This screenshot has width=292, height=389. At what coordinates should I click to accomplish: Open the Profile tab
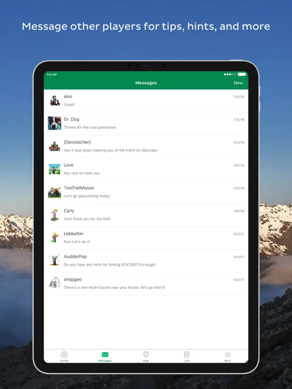[64, 356]
